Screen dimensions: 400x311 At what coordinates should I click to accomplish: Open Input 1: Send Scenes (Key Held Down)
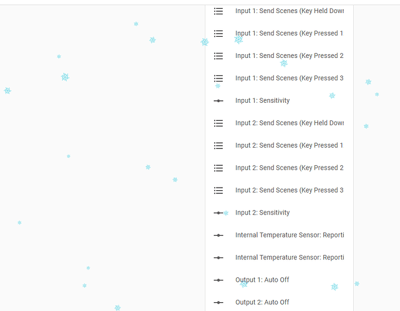pos(289,11)
